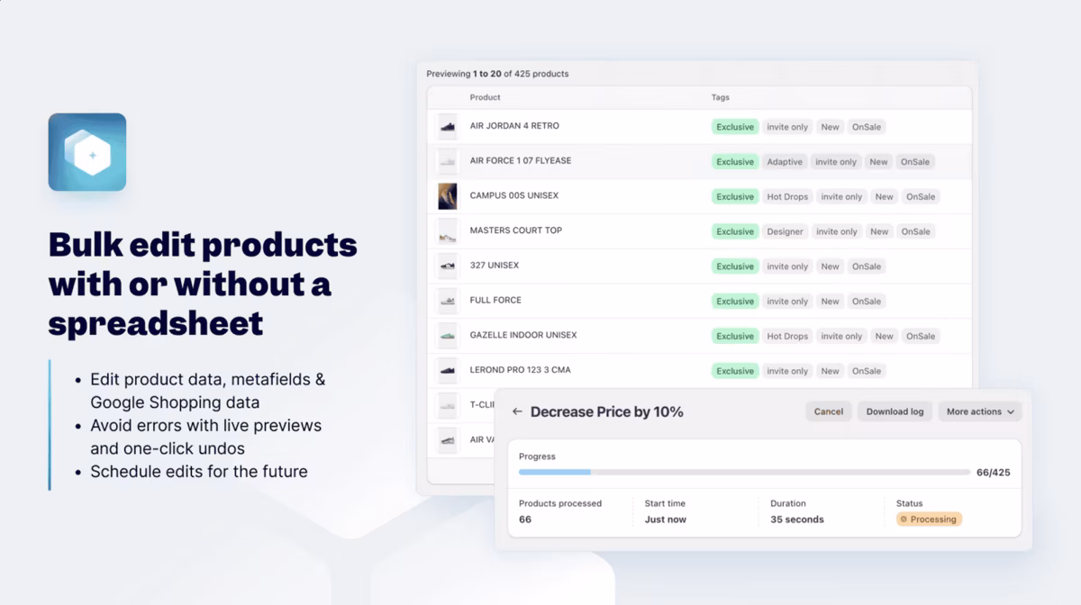Click the price edit progress bar
The image size is (1081, 605).
pyautogui.click(x=744, y=472)
